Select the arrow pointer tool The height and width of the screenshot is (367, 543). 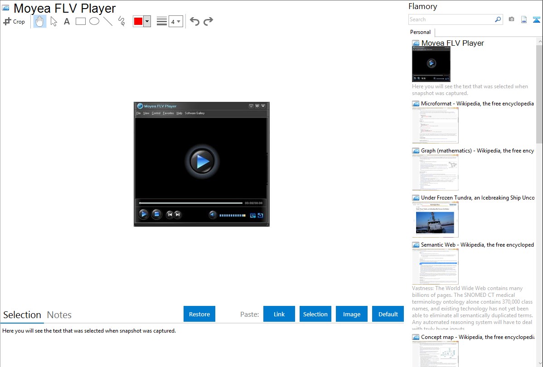(53, 21)
